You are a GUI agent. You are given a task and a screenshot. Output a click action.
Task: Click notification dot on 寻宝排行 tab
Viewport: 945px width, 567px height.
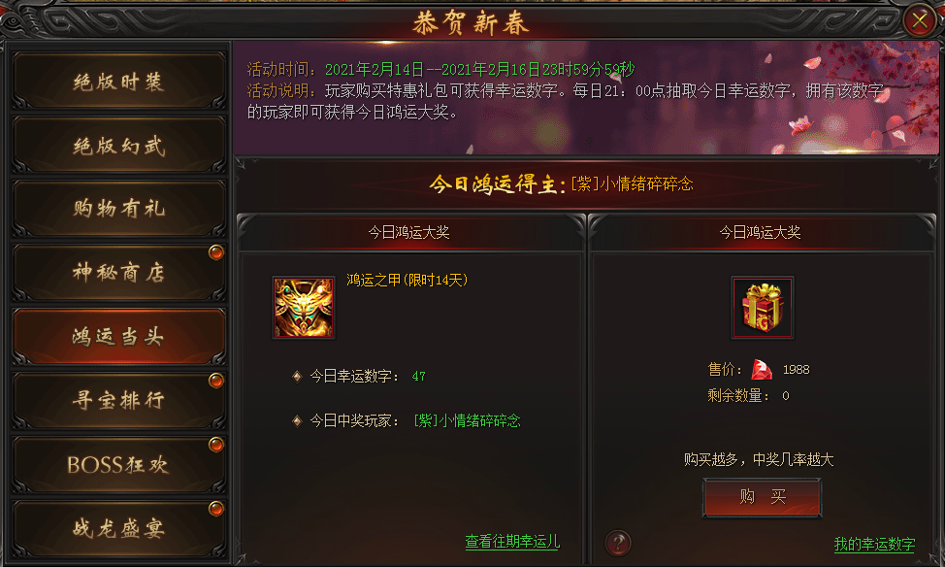click(x=216, y=381)
